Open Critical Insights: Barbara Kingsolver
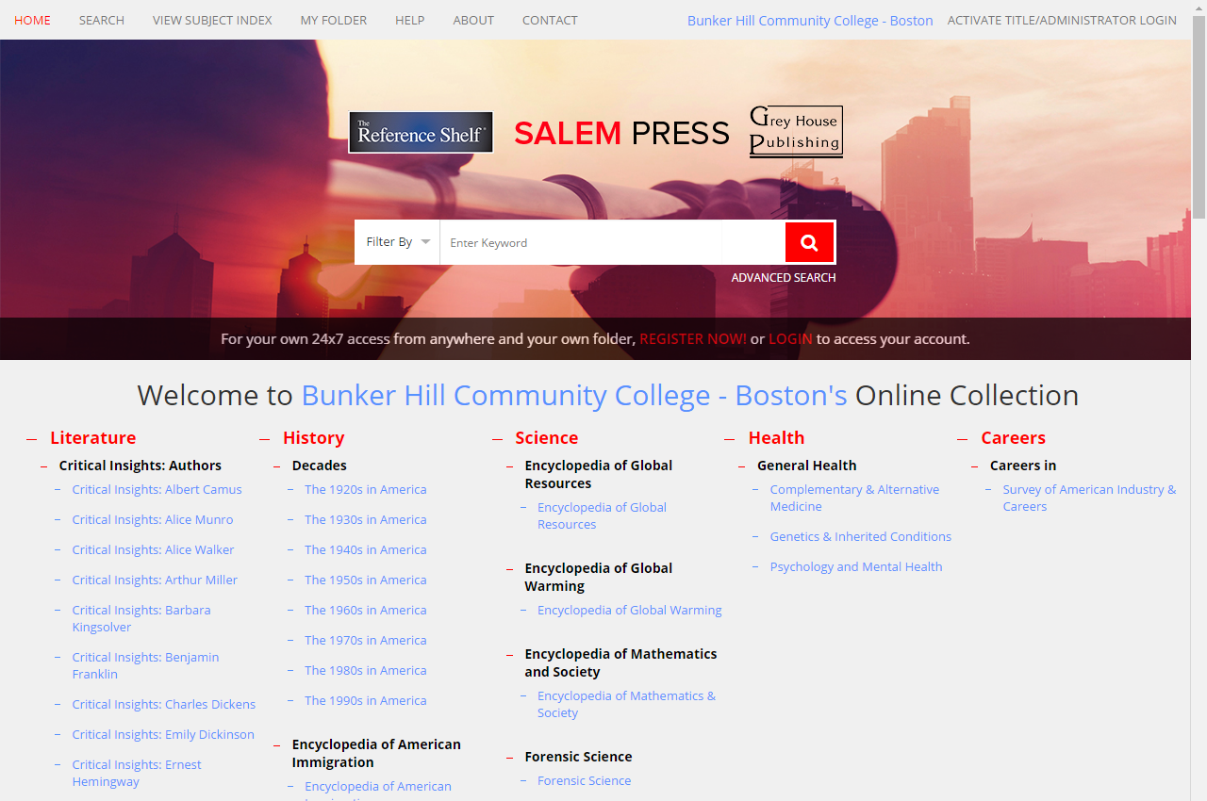 tap(141, 618)
